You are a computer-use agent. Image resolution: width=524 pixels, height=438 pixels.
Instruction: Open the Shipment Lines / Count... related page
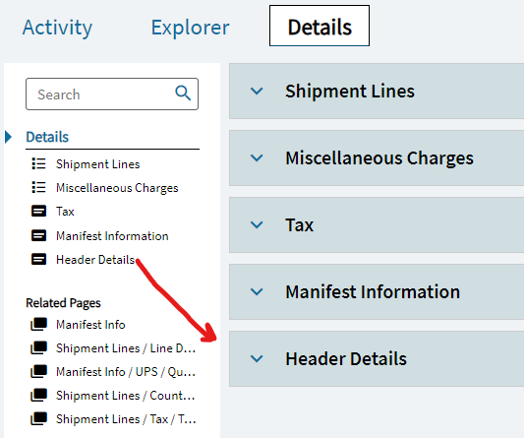(x=125, y=396)
